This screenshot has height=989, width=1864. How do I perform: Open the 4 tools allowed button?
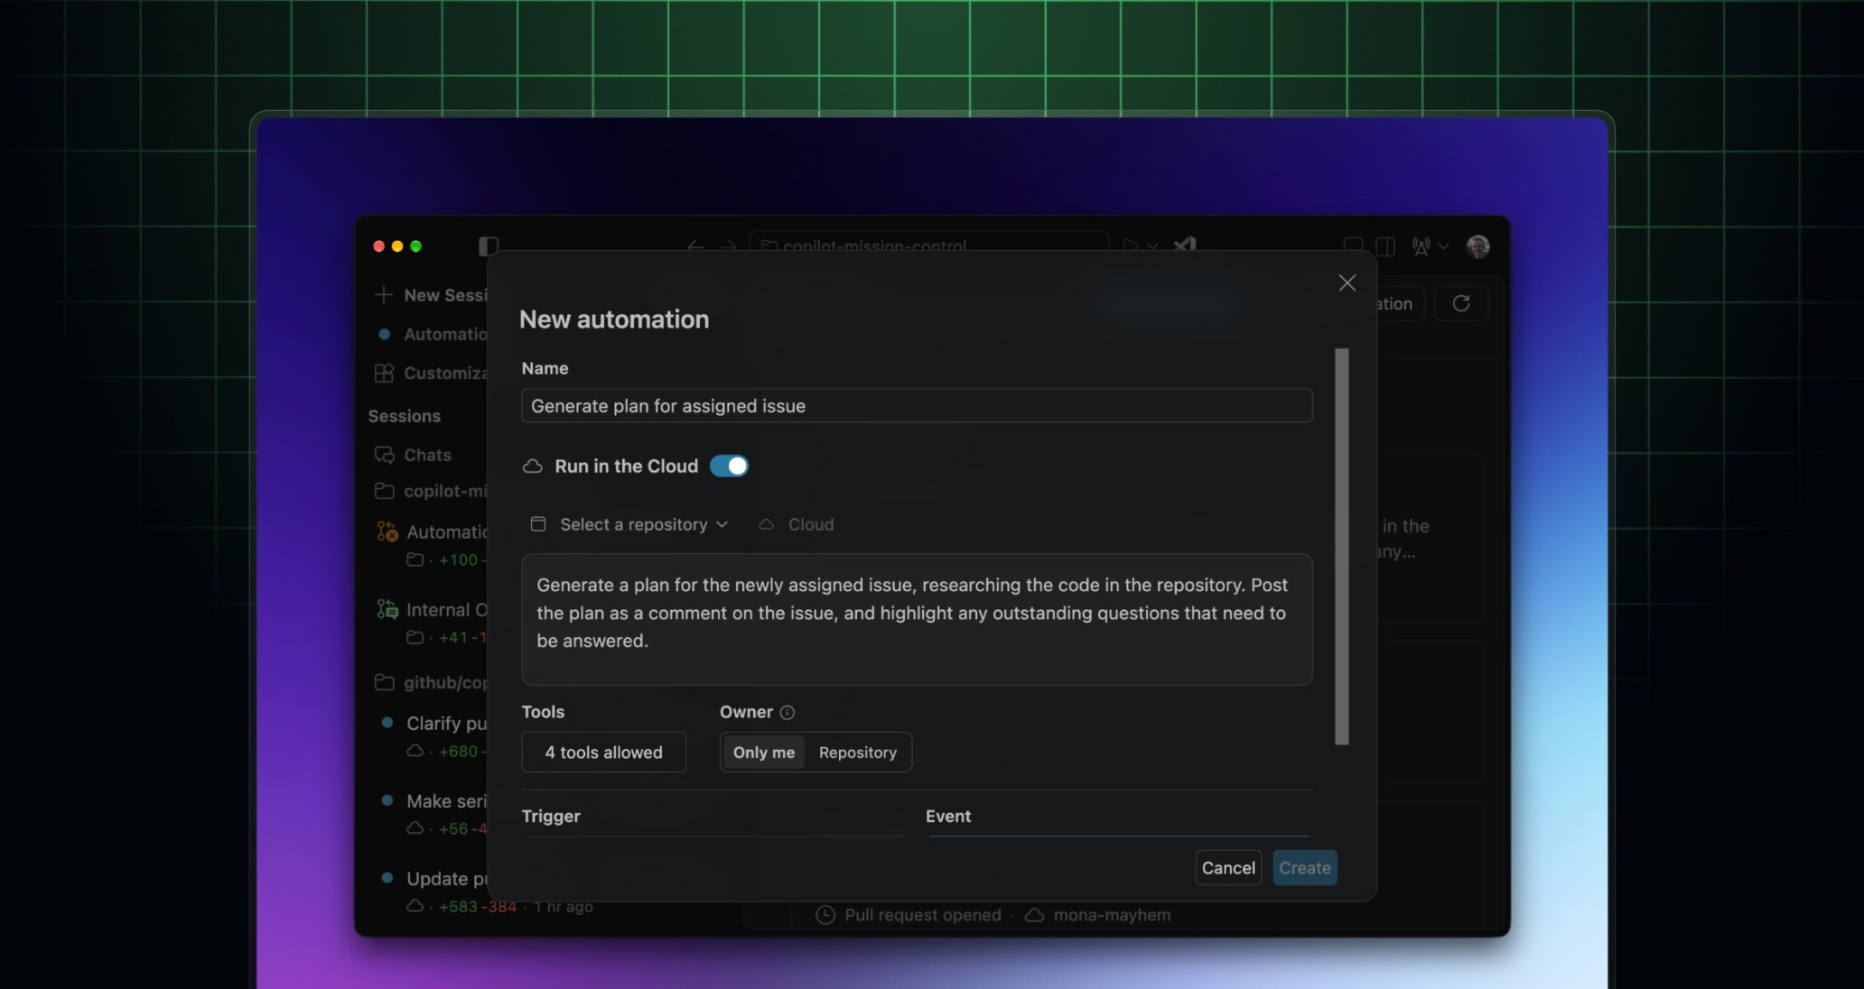[603, 753]
